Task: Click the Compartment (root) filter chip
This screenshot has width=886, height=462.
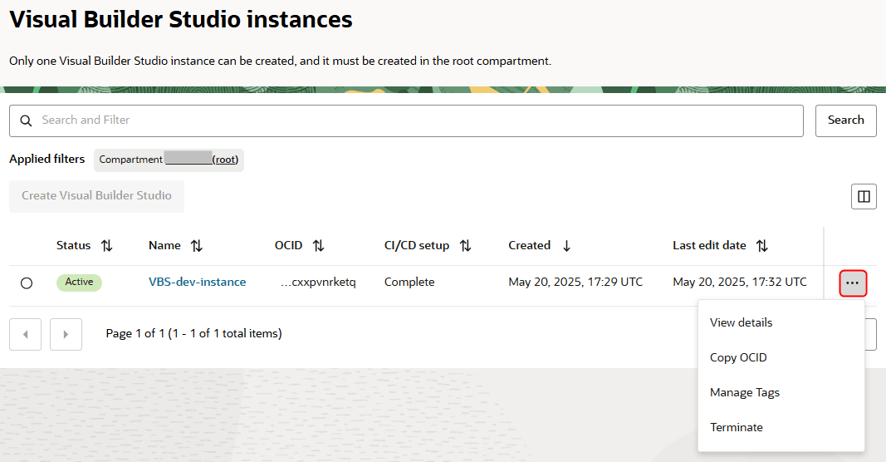Action: (169, 160)
